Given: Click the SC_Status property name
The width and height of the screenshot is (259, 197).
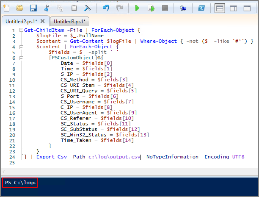Looking at the screenshot, I should (74, 124).
